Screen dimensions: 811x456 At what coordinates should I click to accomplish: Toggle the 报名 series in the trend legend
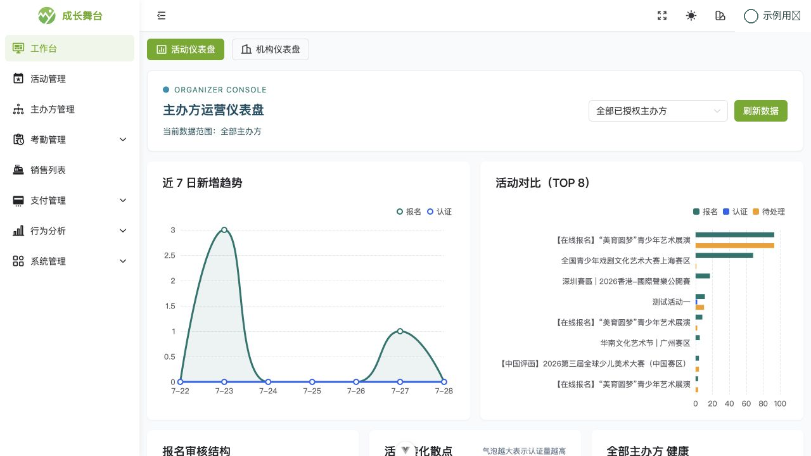point(409,212)
